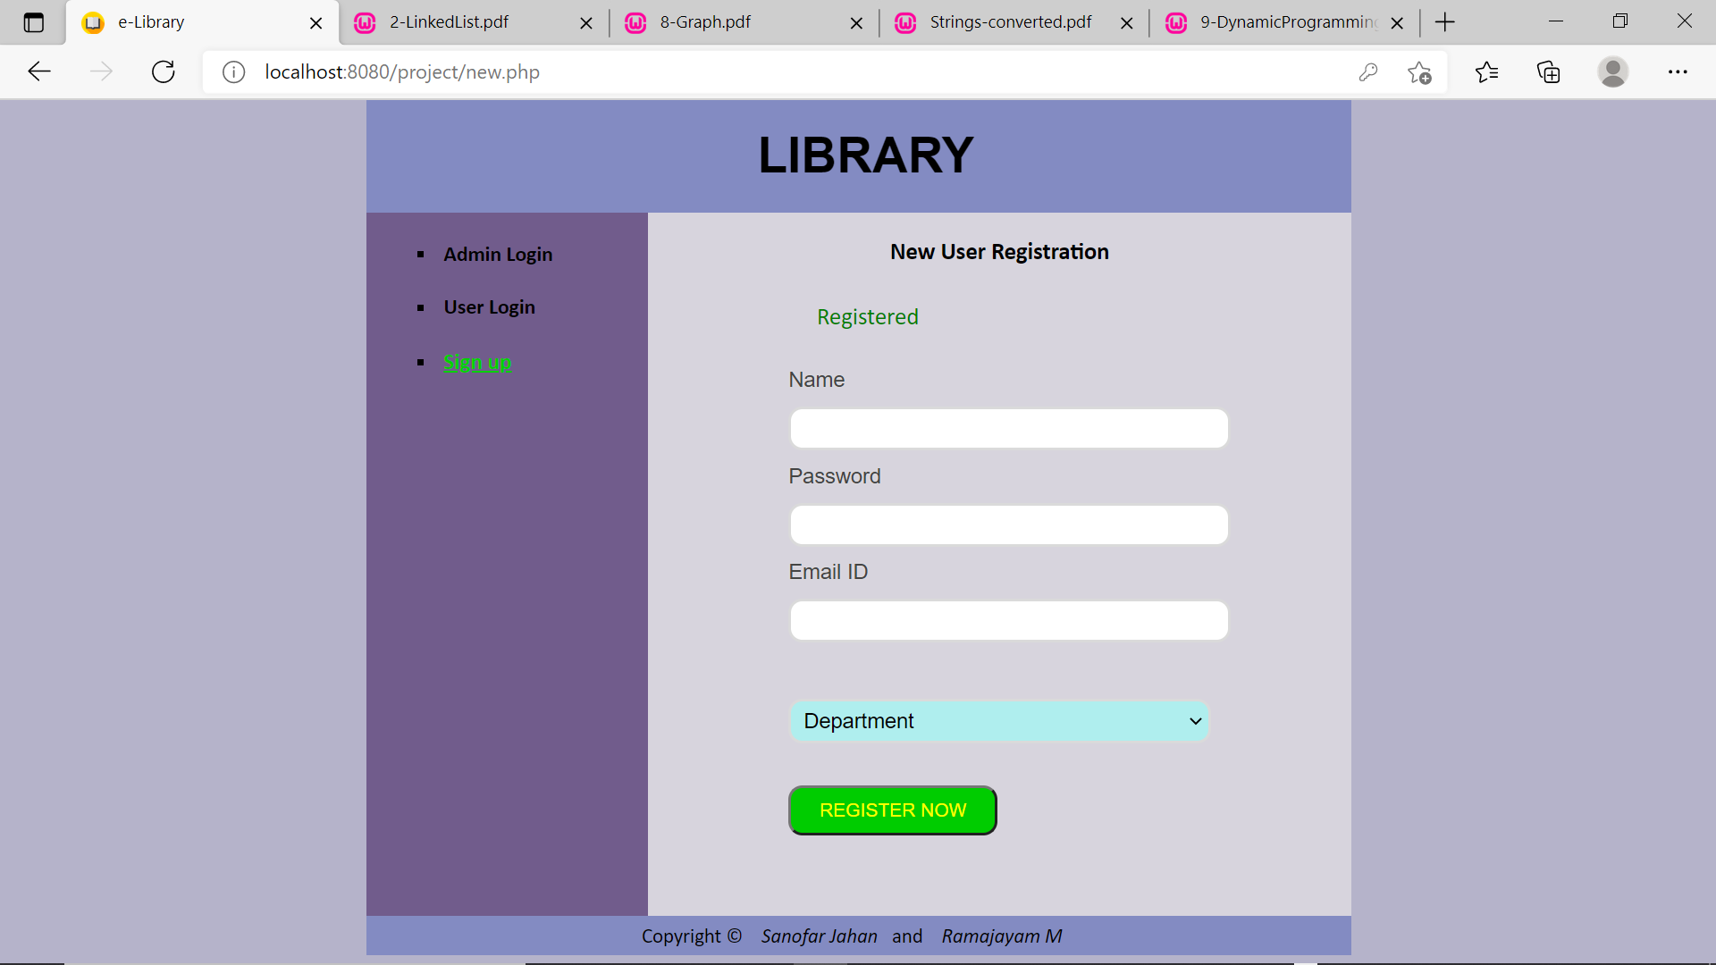This screenshot has height=965, width=1716.
Task: Expand the Department dropdown
Action: [x=998, y=721]
